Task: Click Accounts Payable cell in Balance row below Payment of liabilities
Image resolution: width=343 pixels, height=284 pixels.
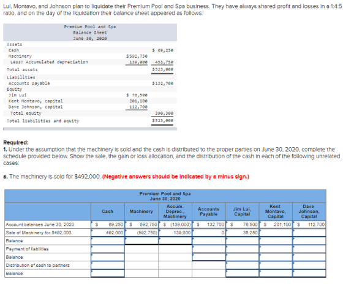Action: coord(209,257)
